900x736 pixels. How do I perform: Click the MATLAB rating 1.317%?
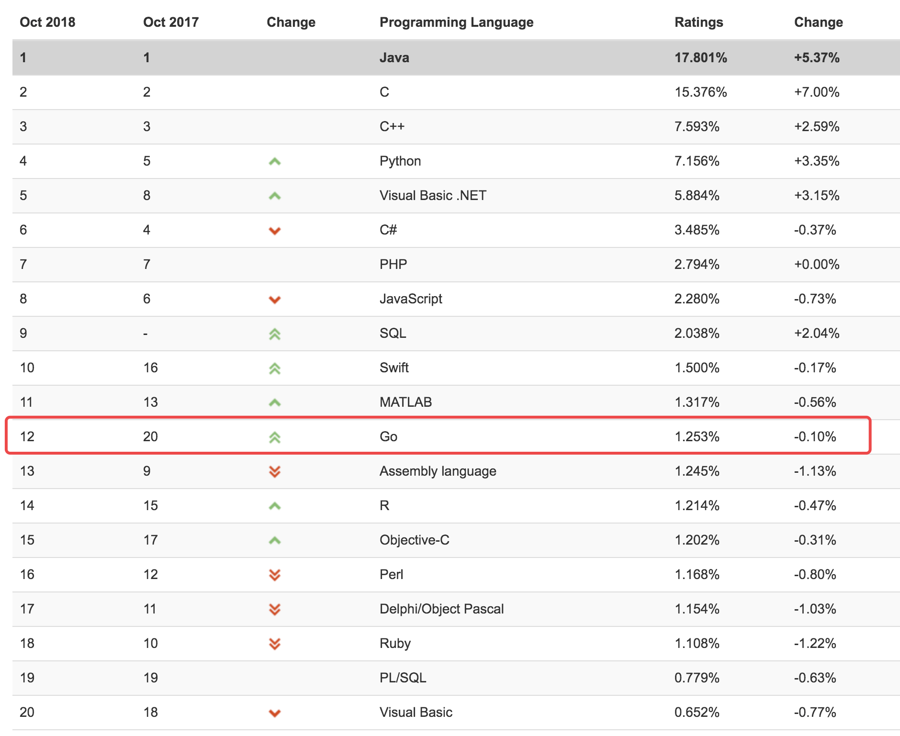tap(697, 402)
